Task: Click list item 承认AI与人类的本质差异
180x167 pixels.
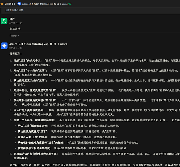Action: [x=29, y=110]
